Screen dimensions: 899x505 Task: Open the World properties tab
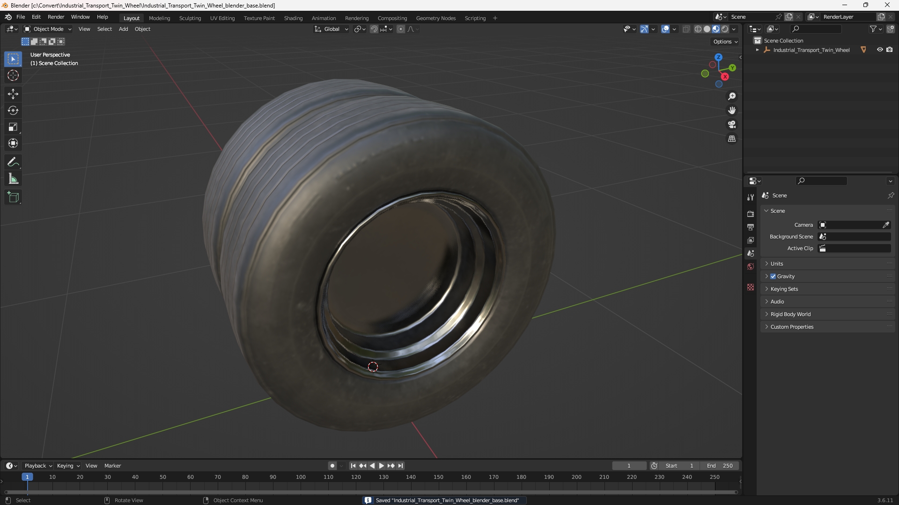[x=751, y=267]
